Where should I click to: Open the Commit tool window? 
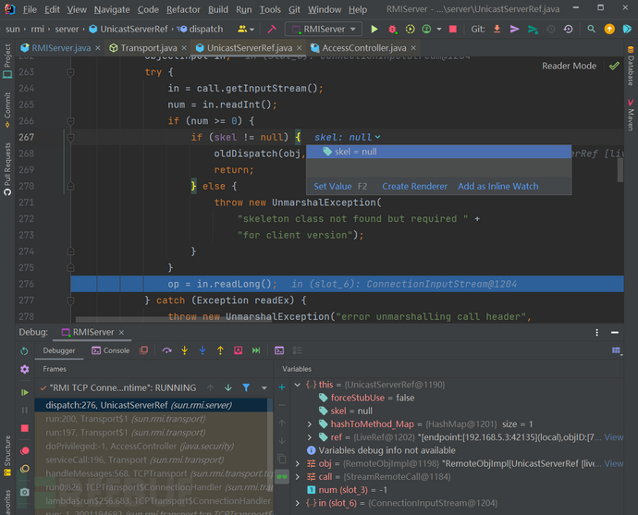[7, 110]
